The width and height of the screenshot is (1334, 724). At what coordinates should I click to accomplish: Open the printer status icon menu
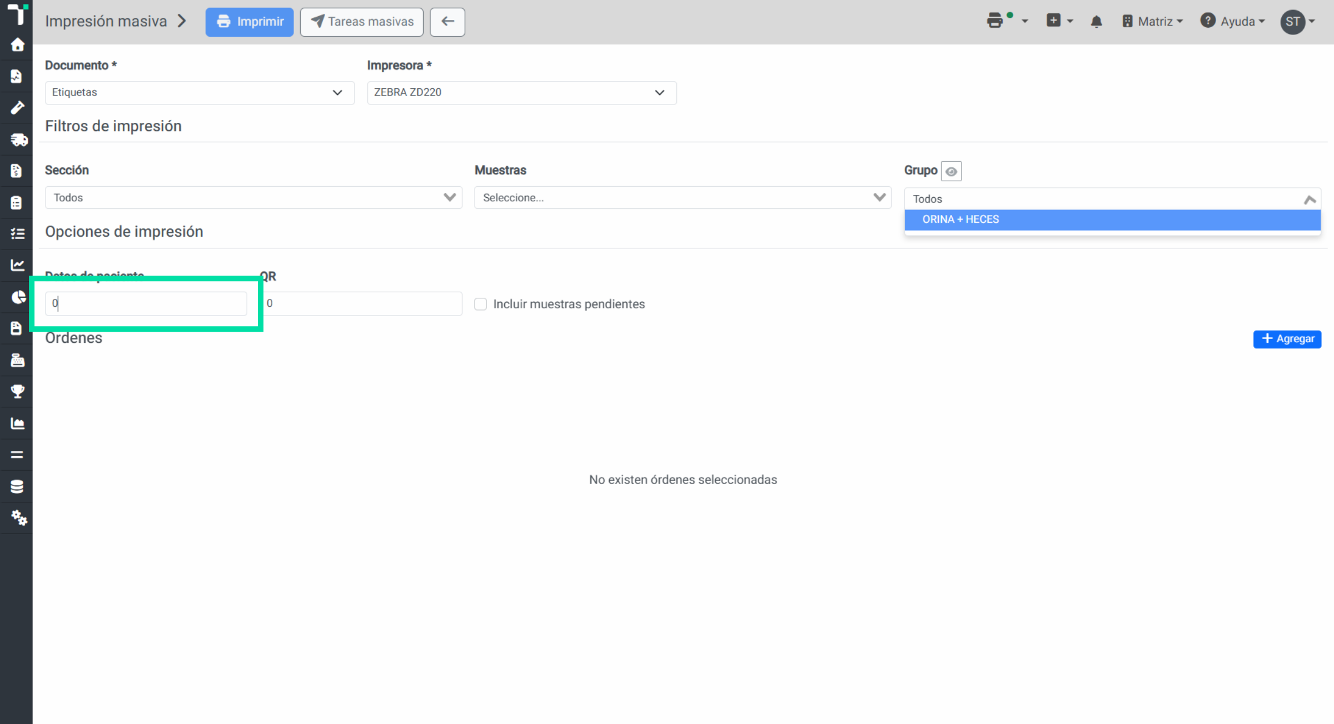1007,21
